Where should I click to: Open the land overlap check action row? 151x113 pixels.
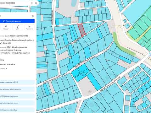click(17, 89)
